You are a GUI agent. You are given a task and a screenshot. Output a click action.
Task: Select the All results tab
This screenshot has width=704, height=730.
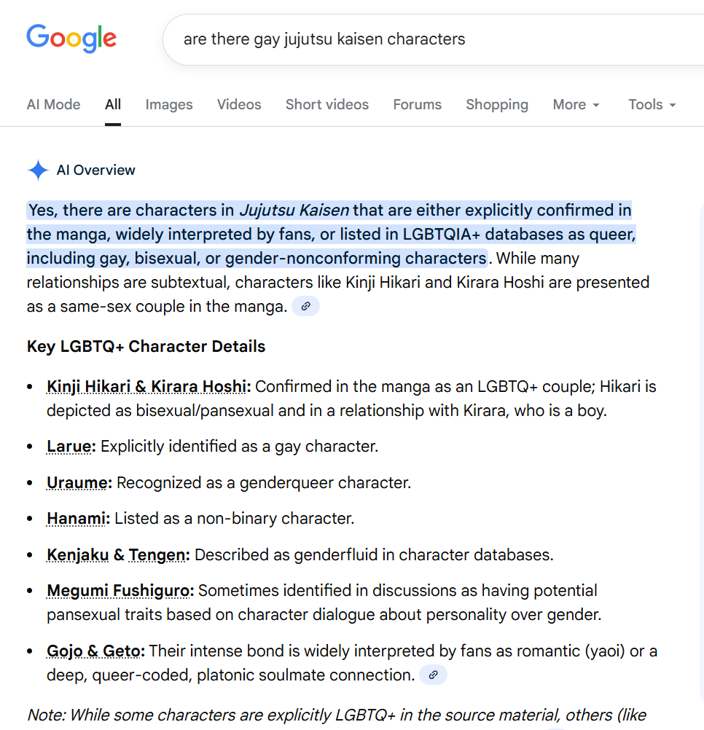[113, 104]
